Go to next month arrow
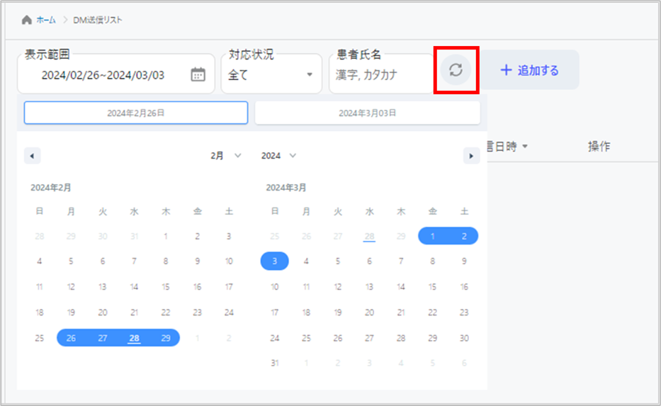Viewport: 661px width, 406px height. (x=471, y=156)
